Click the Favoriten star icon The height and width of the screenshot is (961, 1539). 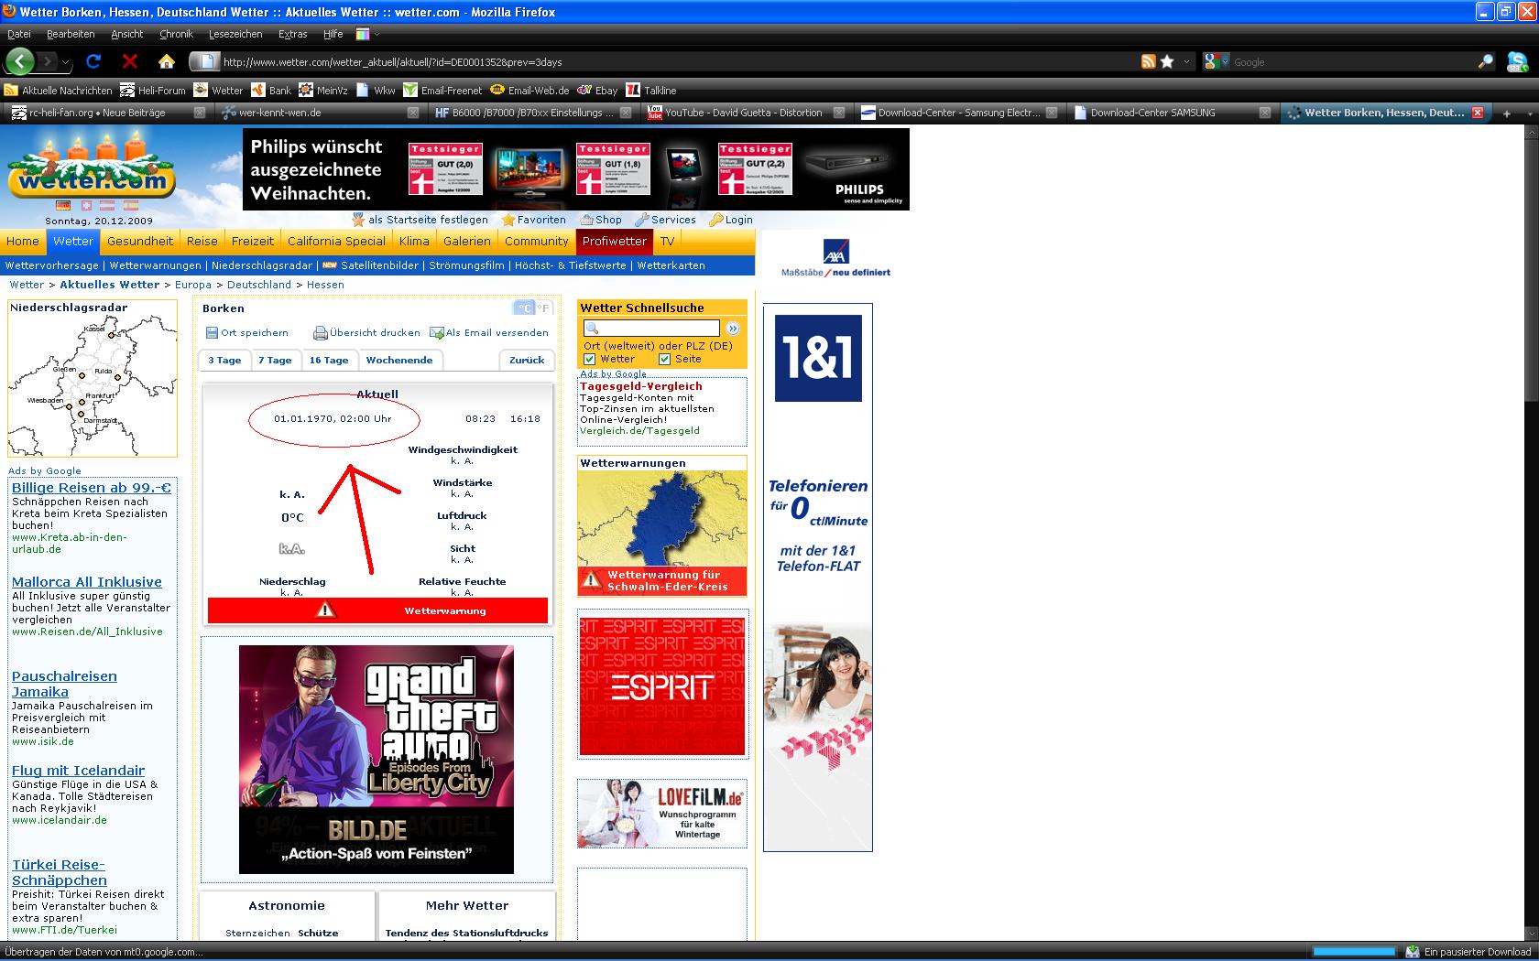508,220
